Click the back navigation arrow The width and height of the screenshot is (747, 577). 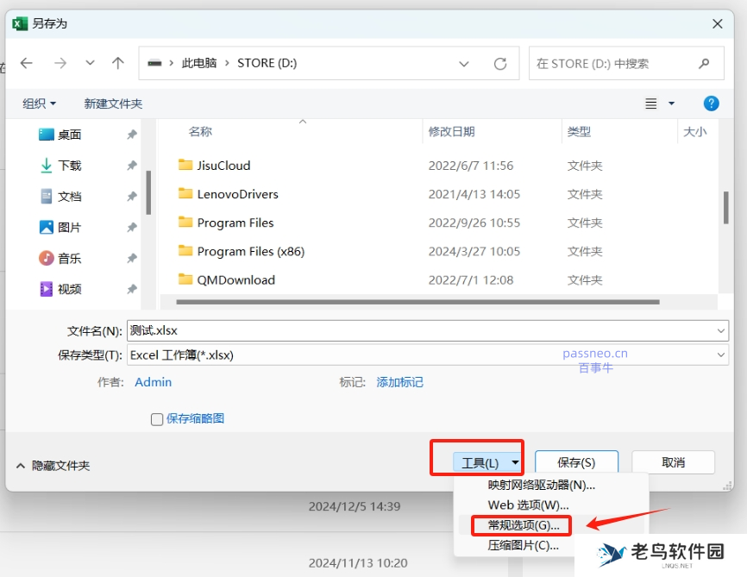click(x=27, y=62)
